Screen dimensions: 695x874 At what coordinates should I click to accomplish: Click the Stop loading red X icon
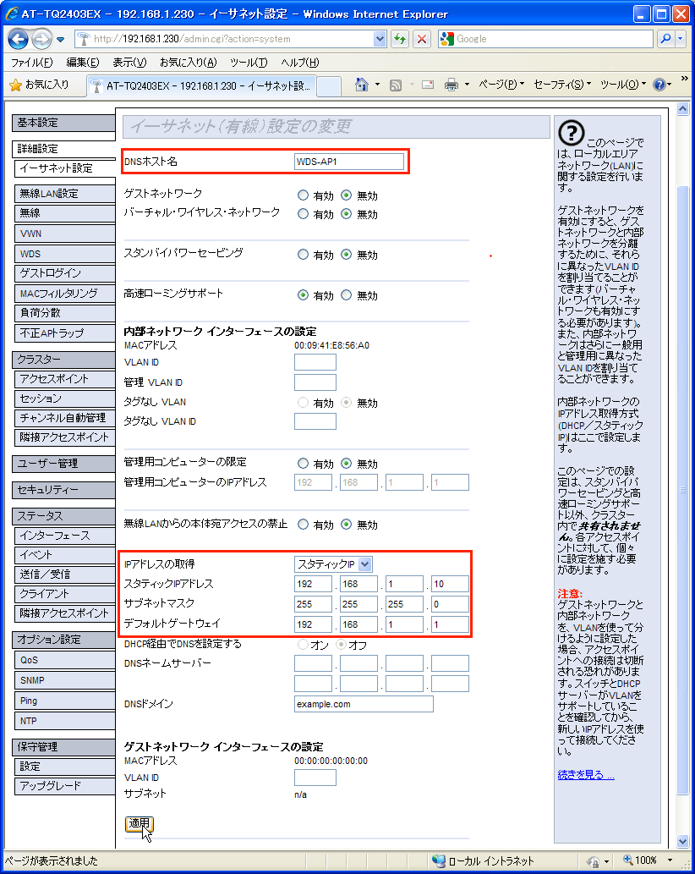click(422, 39)
